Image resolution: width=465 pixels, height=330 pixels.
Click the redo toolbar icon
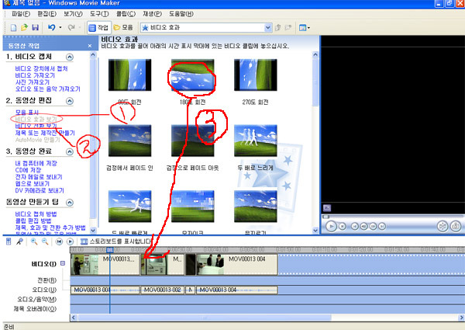tap(71, 28)
